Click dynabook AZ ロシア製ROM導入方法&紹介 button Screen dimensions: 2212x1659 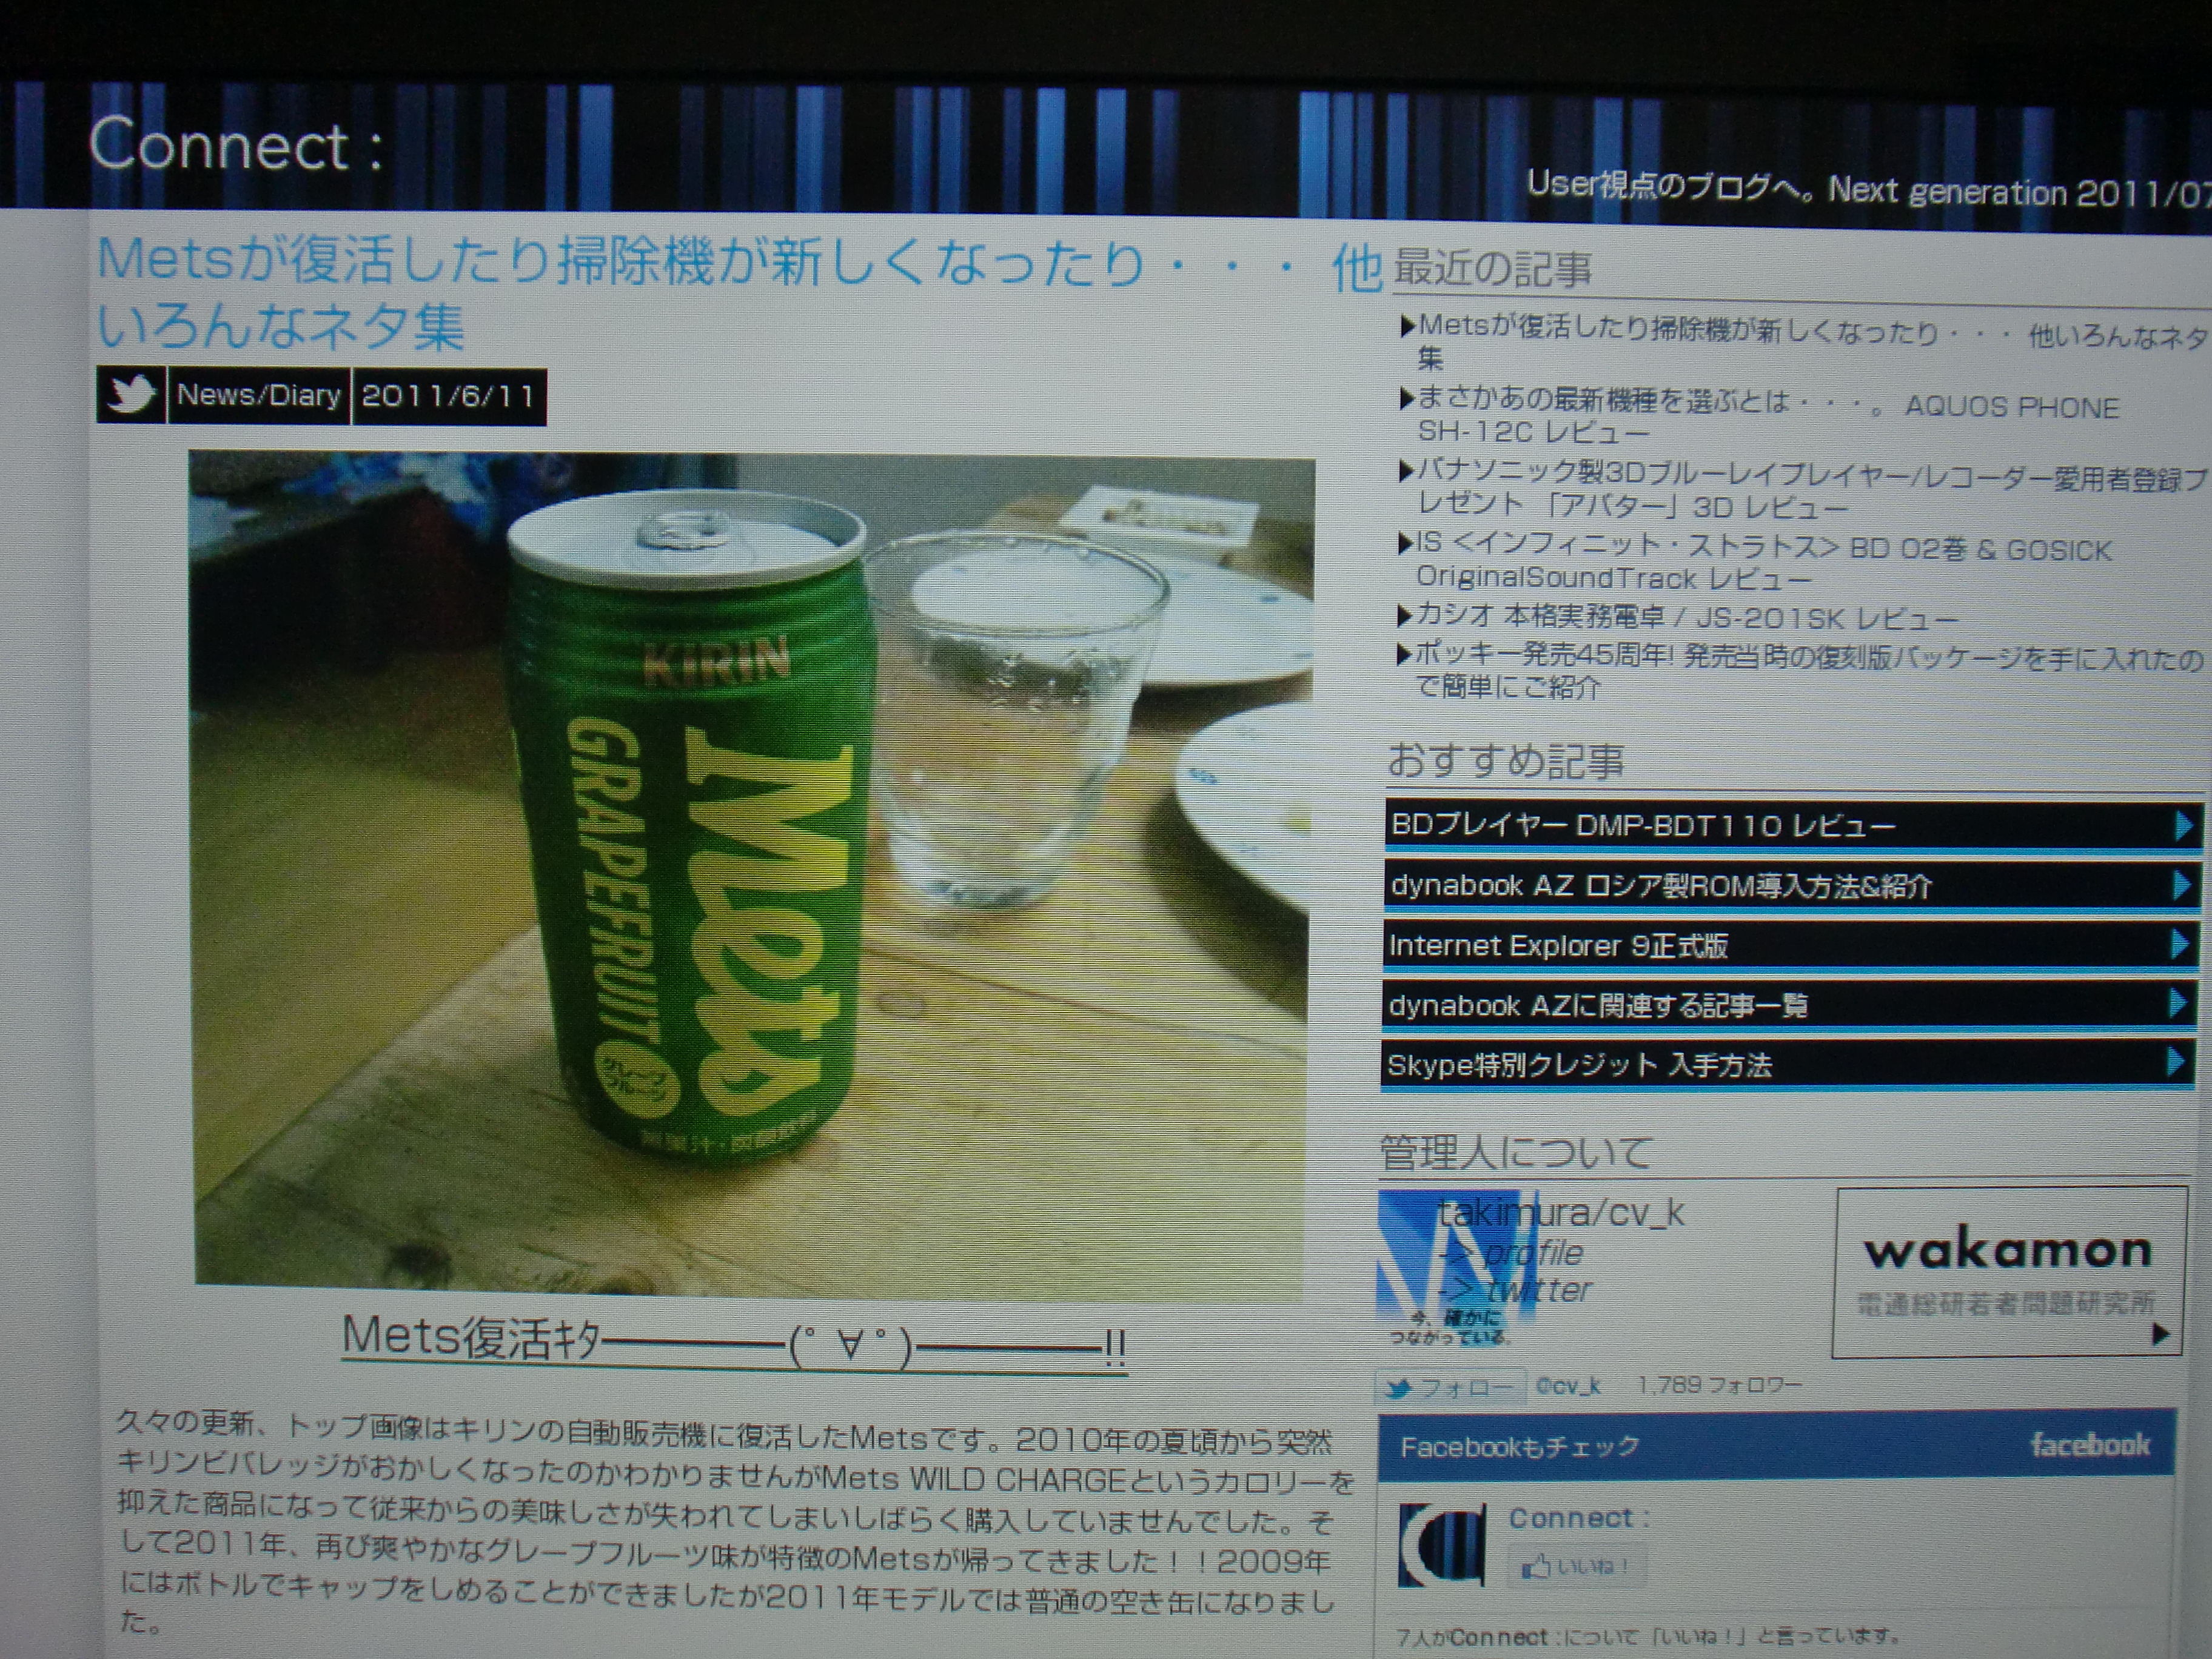(1791, 886)
